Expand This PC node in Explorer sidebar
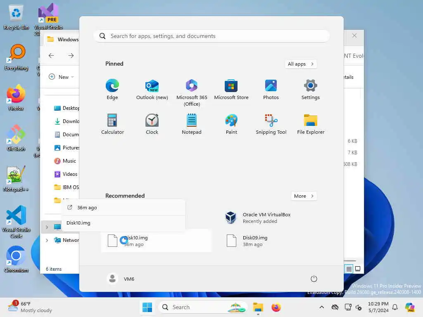423x317 pixels. [47, 227]
